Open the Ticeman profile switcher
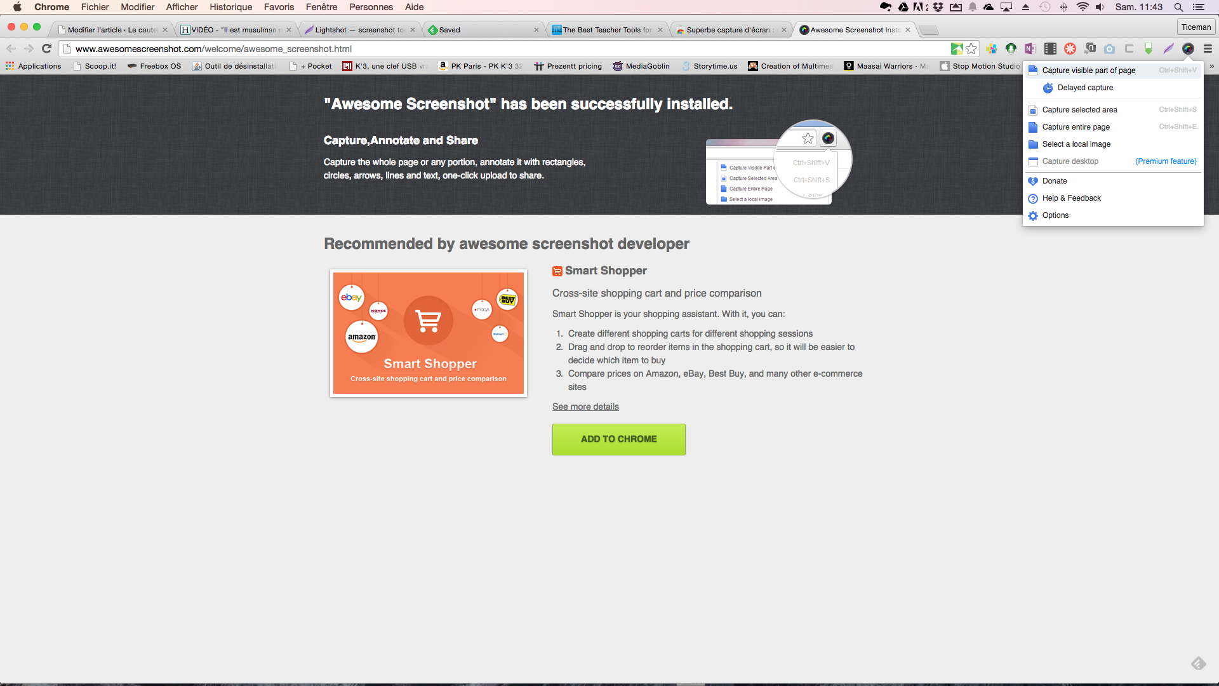 (x=1196, y=27)
